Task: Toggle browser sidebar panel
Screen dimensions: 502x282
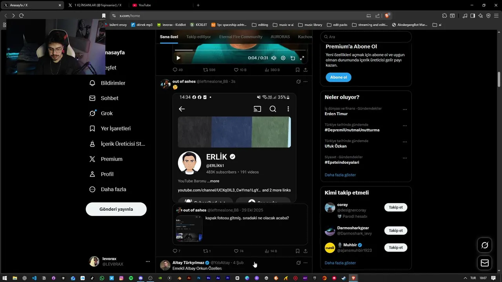Action: click(473, 16)
